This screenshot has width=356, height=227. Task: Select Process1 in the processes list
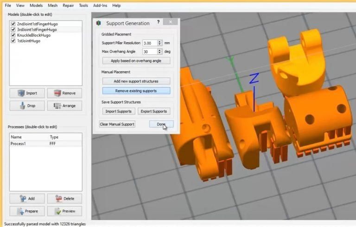coord(18,144)
